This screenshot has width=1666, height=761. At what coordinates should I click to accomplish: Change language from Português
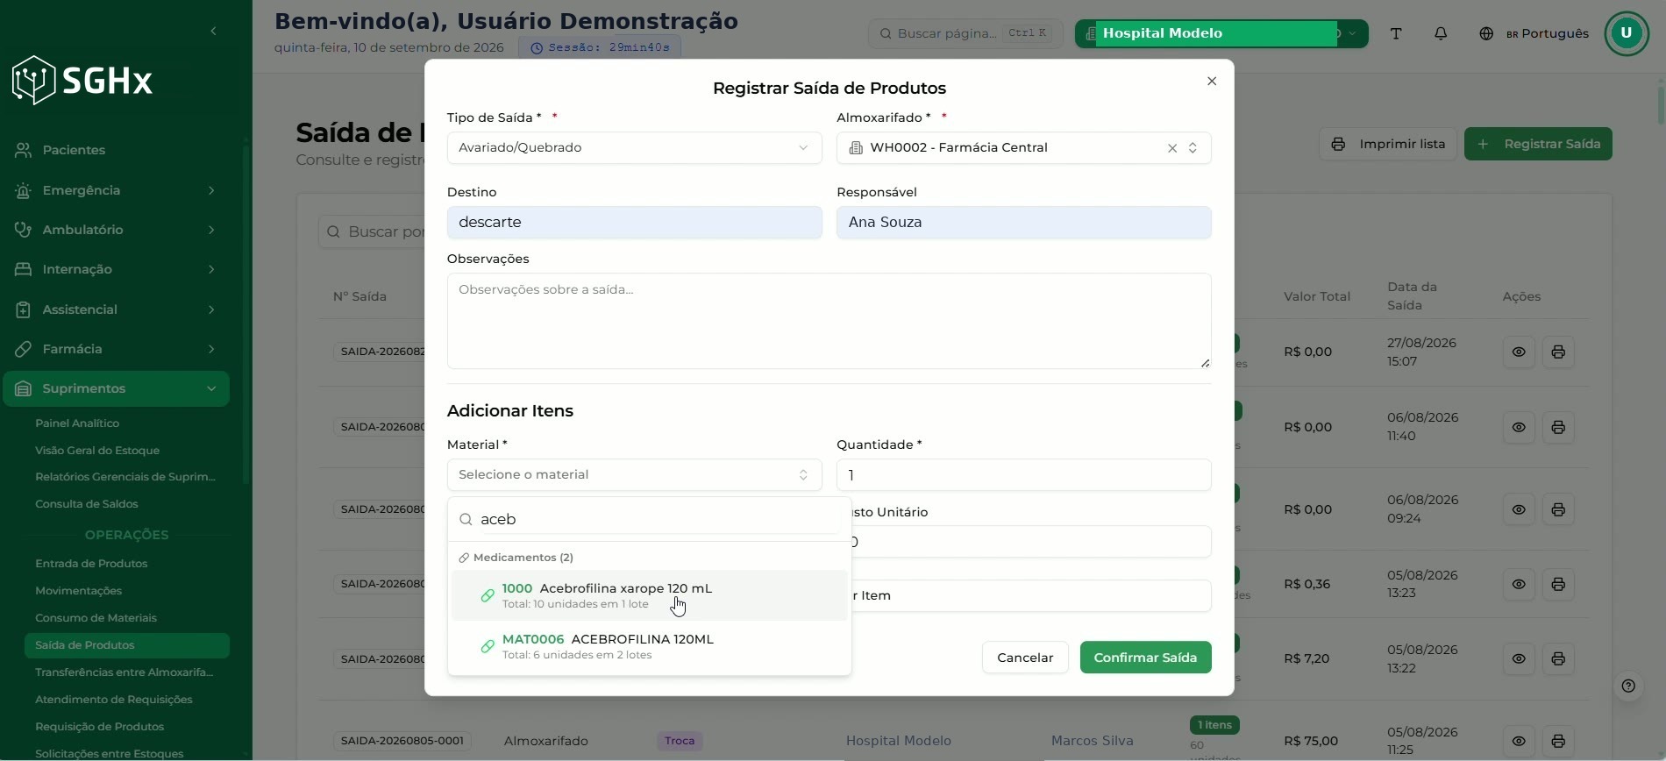point(1534,33)
